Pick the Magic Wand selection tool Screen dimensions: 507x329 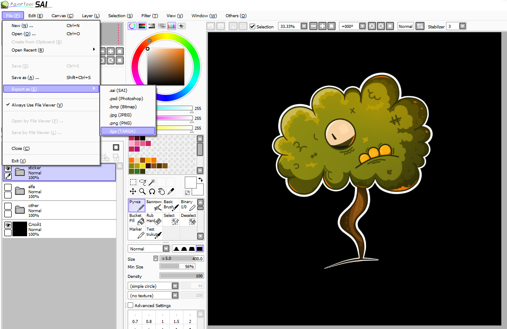152,182
